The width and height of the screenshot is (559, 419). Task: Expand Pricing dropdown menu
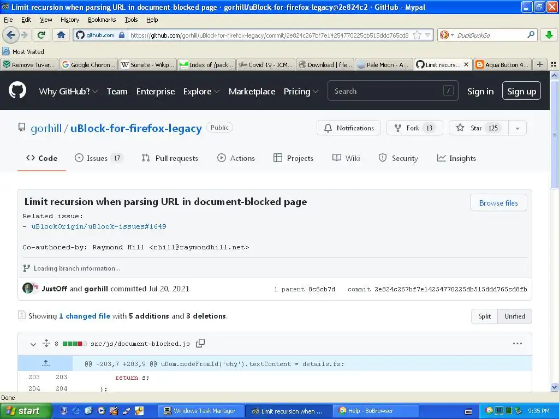pos(301,91)
